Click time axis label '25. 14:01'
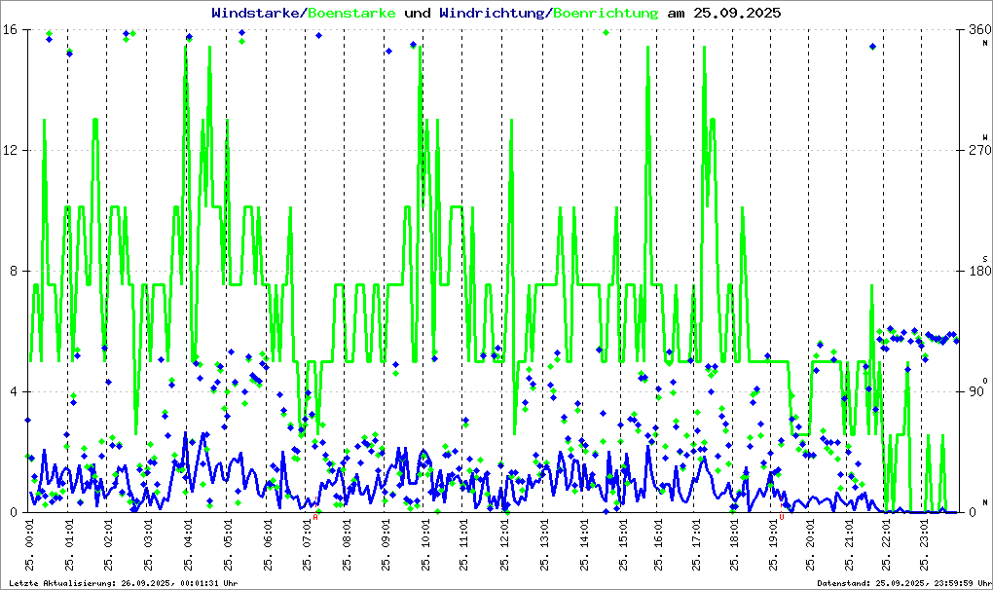Viewport: 993px width, 590px height. [584, 545]
